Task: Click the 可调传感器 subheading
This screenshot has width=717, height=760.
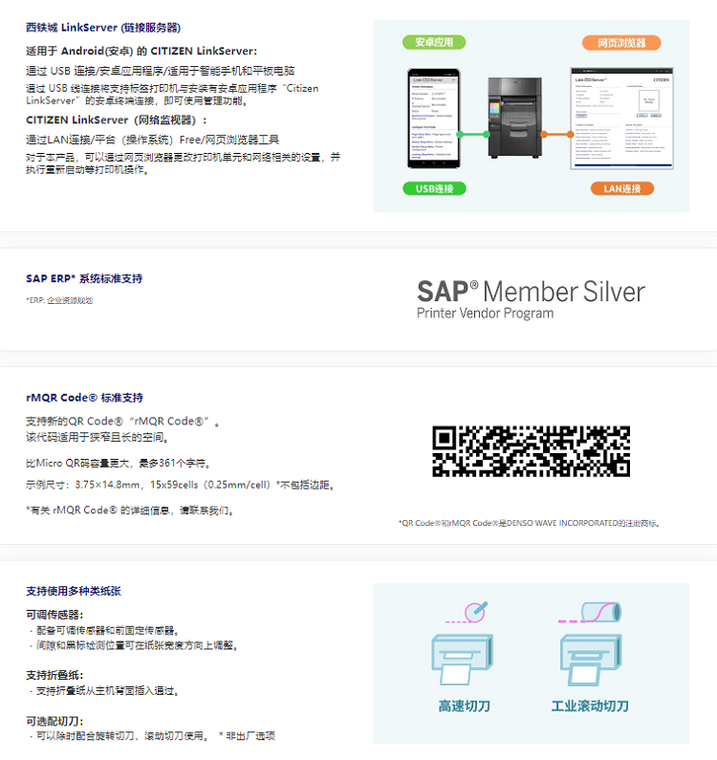Action: pos(54,615)
